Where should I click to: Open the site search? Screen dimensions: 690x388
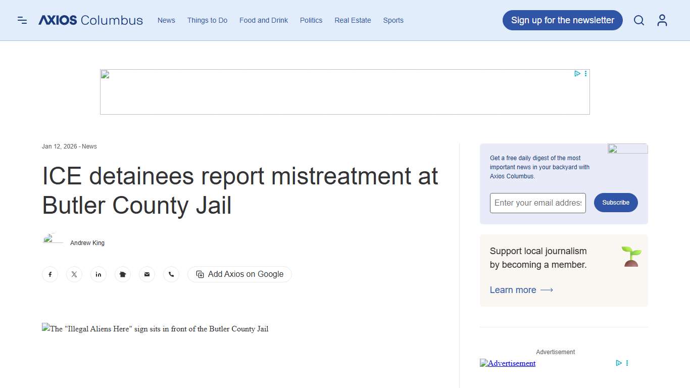tap(639, 20)
